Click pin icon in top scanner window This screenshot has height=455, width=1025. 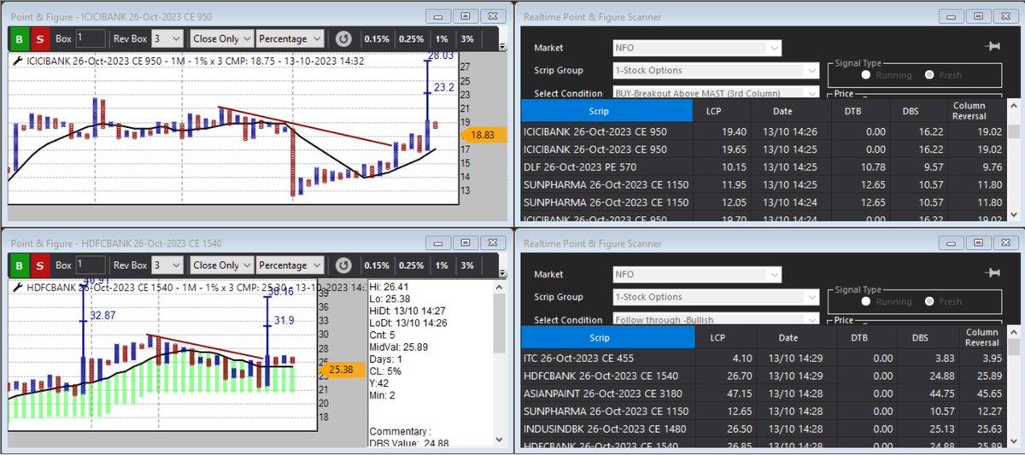click(993, 48)
